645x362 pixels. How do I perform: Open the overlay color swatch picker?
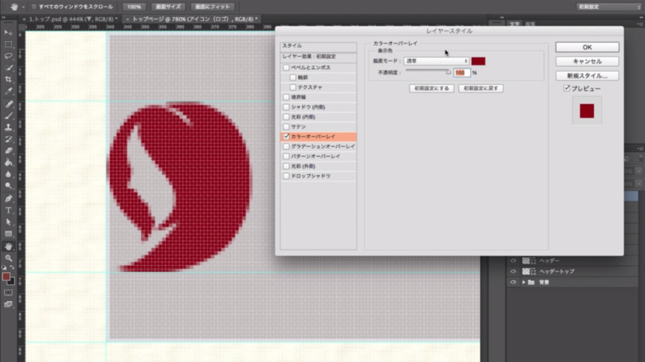(x=478, y=61)
